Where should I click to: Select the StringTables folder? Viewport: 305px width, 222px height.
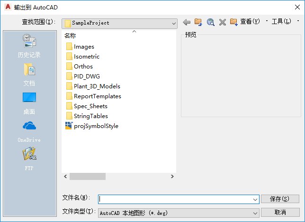click(x=87, y=116)
